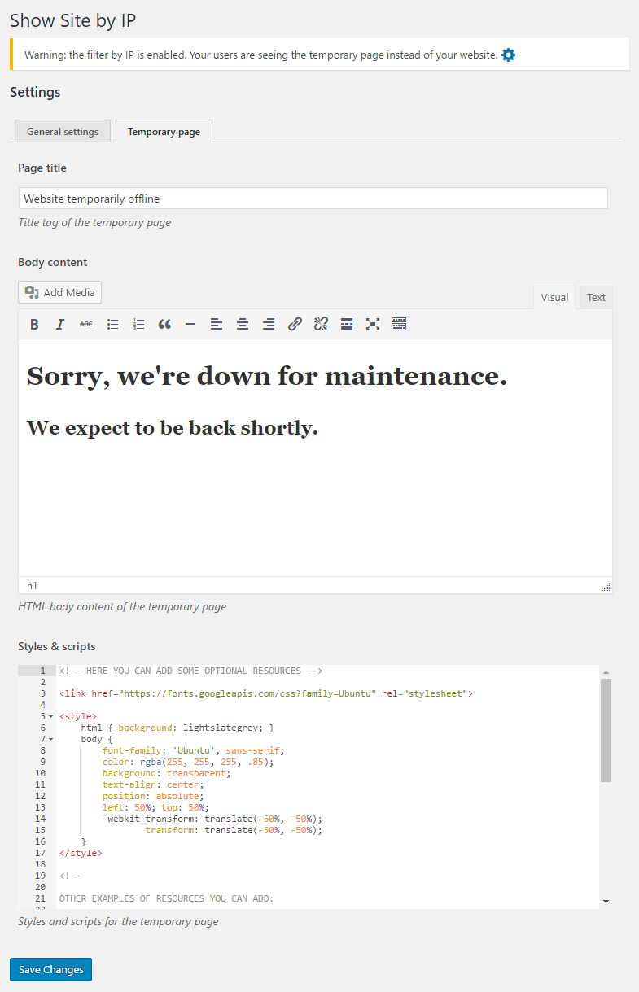
Task: Enter distraction-free fullscreen mode
Action: [x=373, y=324]
